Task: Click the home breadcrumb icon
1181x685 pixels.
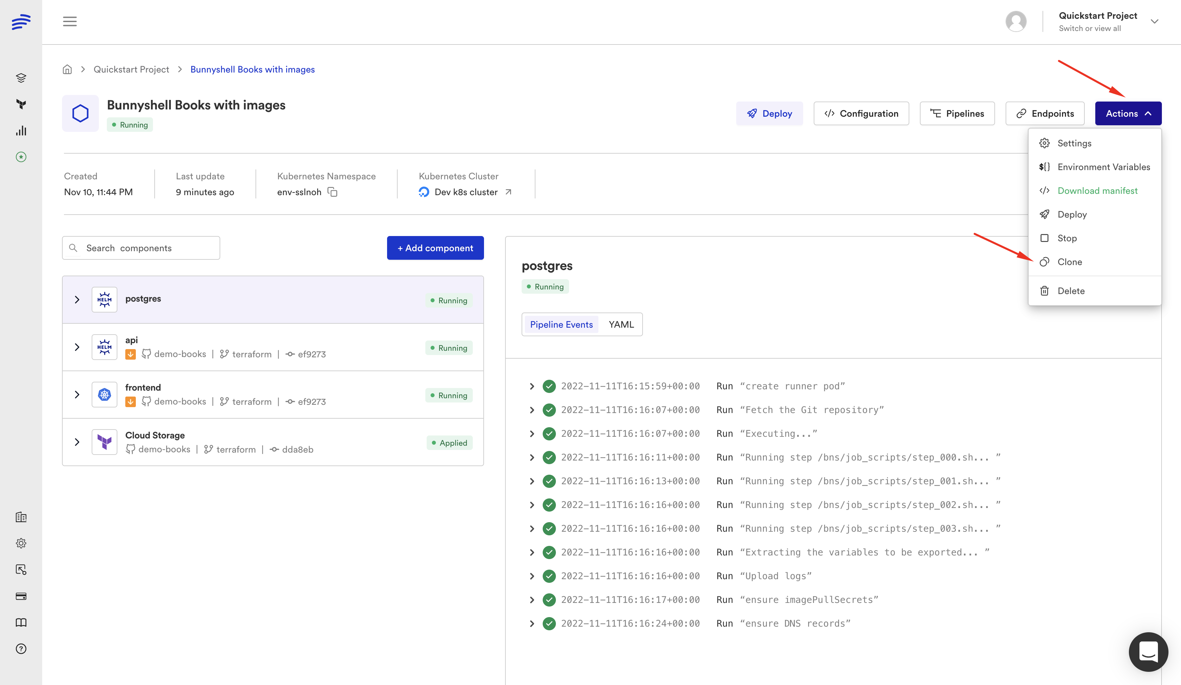Action: pos(68,69)
